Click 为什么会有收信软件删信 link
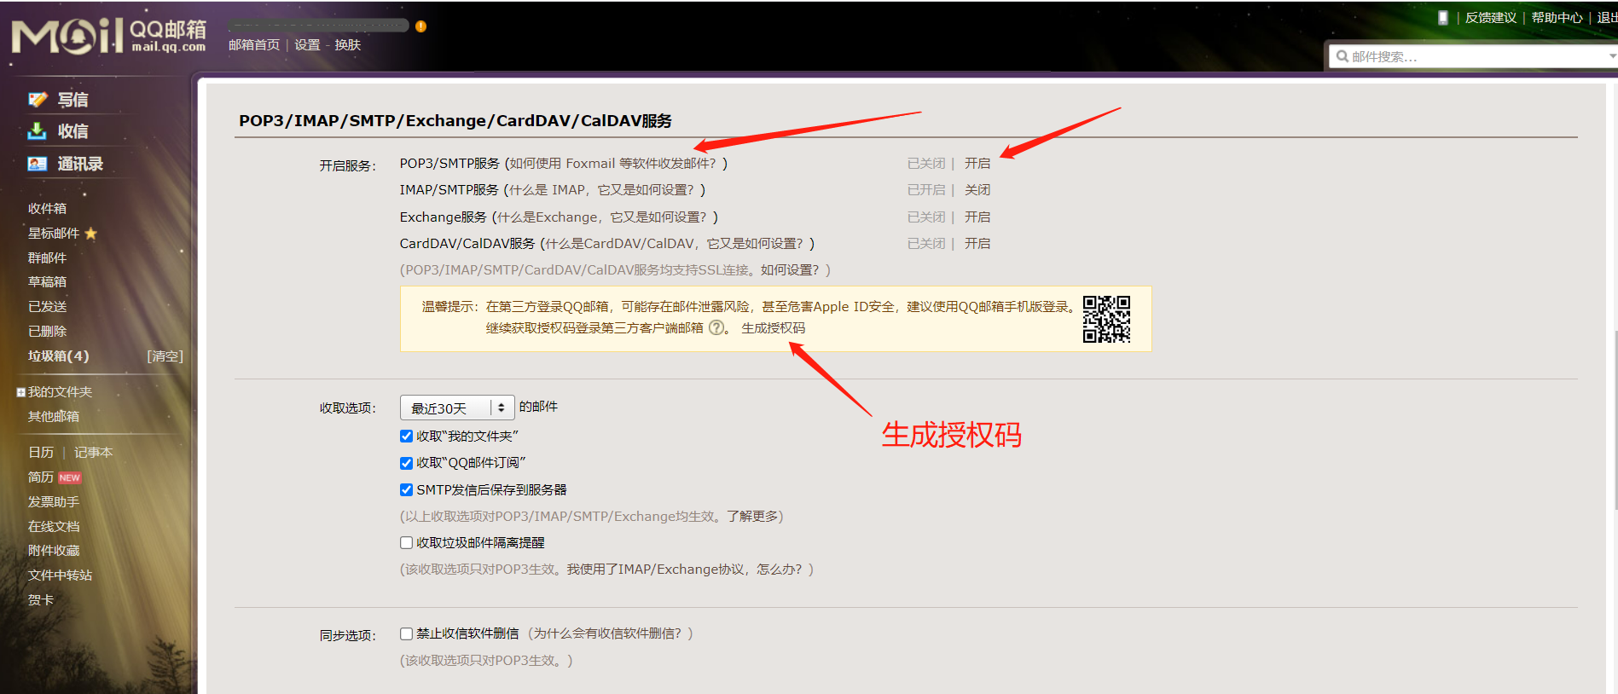1618x694 pixels. [x=607, y=633]
